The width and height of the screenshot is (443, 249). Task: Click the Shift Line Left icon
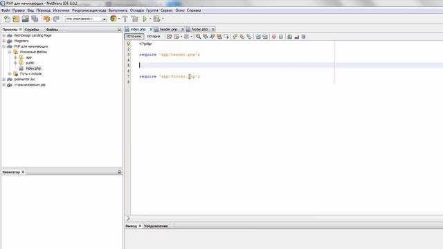[258, 37]
